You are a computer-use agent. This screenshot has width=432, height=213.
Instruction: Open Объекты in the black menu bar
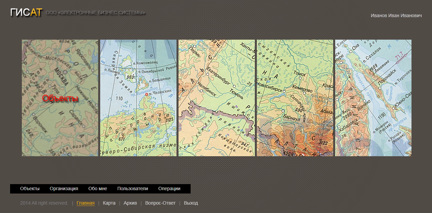pos(30,189)
